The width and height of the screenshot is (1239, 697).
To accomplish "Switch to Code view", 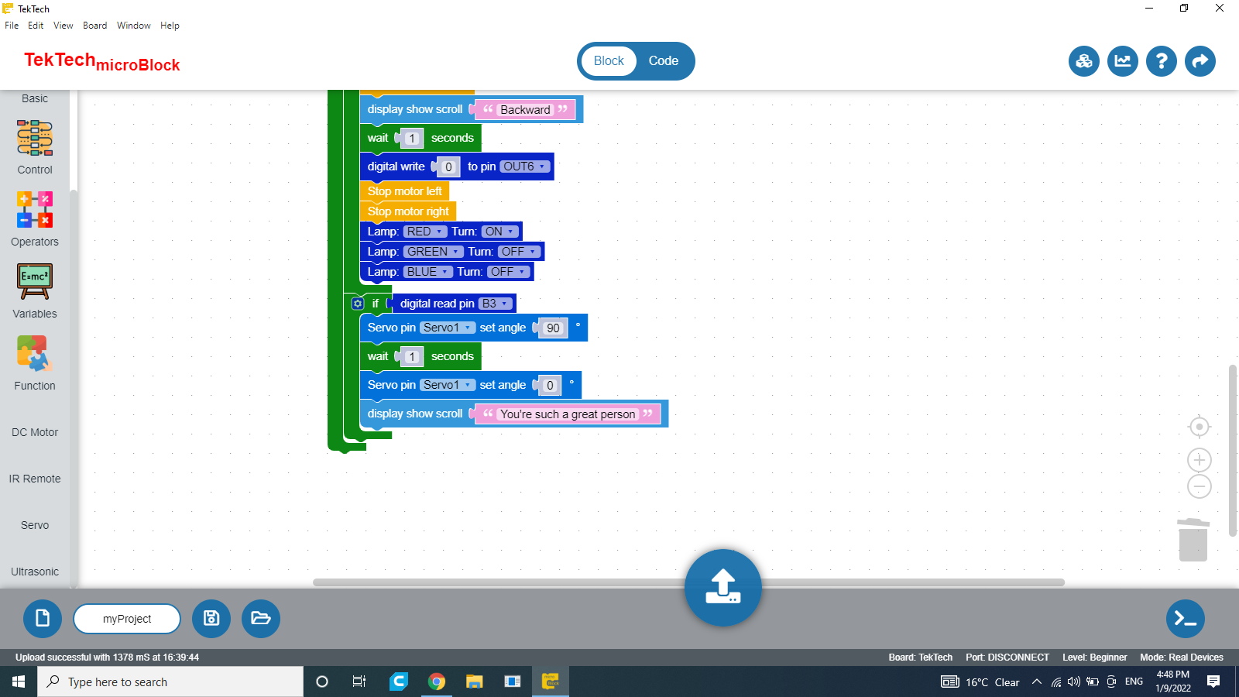I will click(x=664, y=61).
